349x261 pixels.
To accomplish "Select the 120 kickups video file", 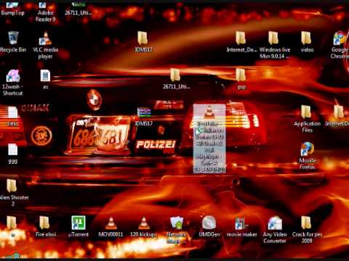I will [143, 227].
